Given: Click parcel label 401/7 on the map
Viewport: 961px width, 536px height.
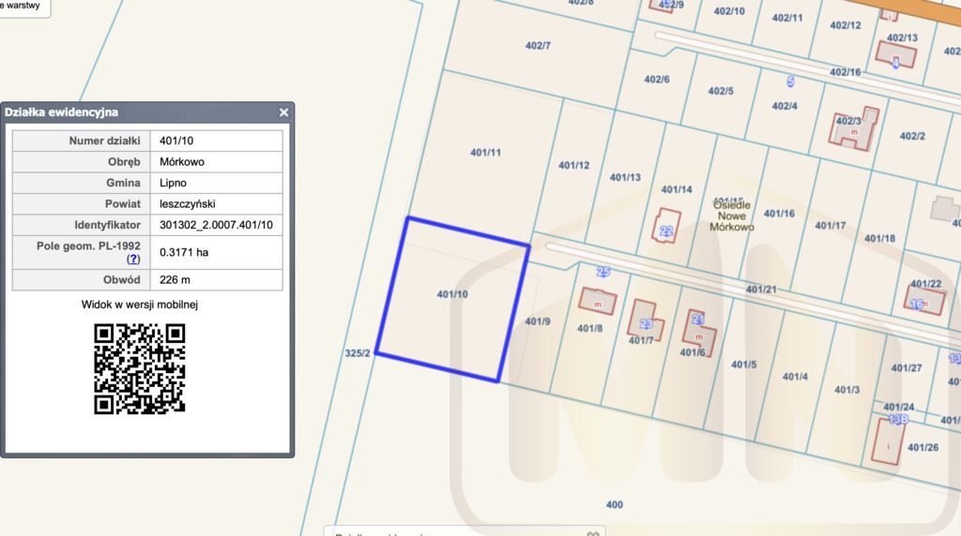Looking at the screenshot, I should pyautogui.click(x=641, y=340).
